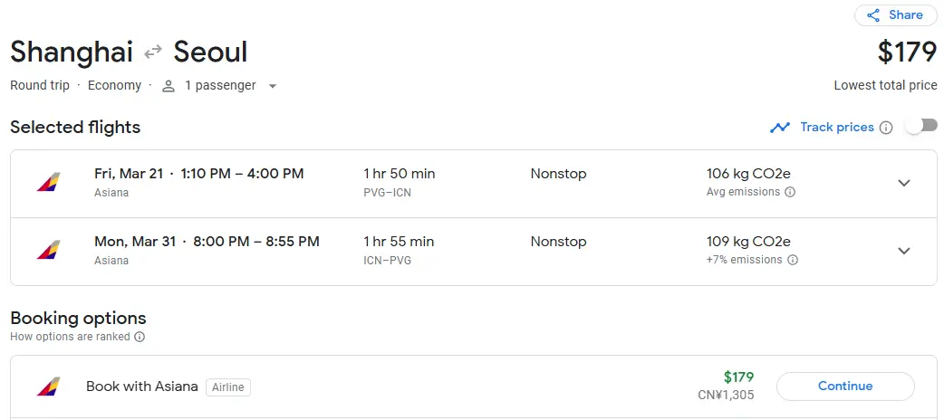Click the round-trip arrows icon between cities

153,52
